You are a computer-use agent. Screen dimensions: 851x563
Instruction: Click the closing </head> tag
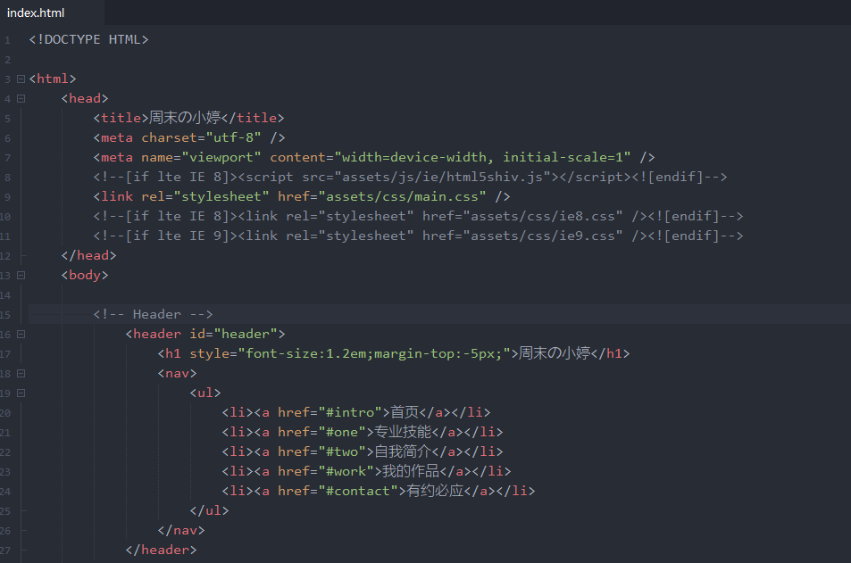click(88, 255)
